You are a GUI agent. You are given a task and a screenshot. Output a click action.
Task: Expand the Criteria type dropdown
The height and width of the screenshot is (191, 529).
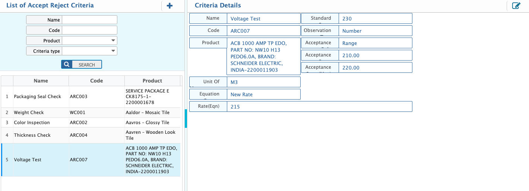coord(113,51)
